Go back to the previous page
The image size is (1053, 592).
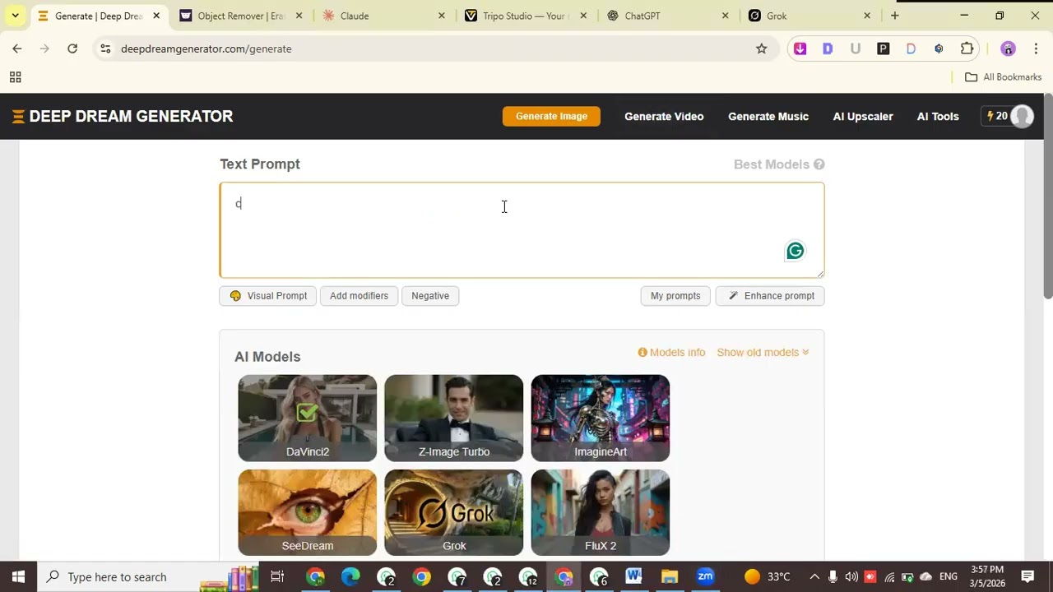pyautogui.click(x=17, y=49)
